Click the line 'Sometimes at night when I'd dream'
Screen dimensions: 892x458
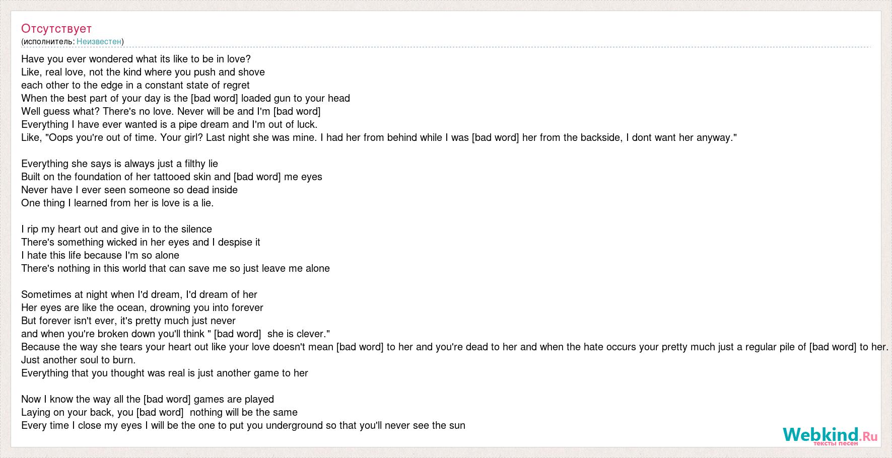[x=139, y=294]
